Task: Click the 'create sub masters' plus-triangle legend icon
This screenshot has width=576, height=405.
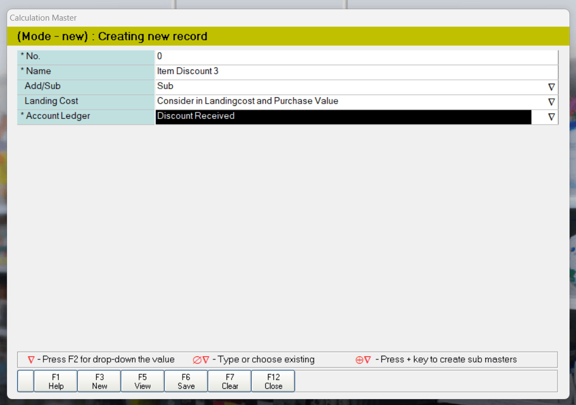Action: point(364,360)
